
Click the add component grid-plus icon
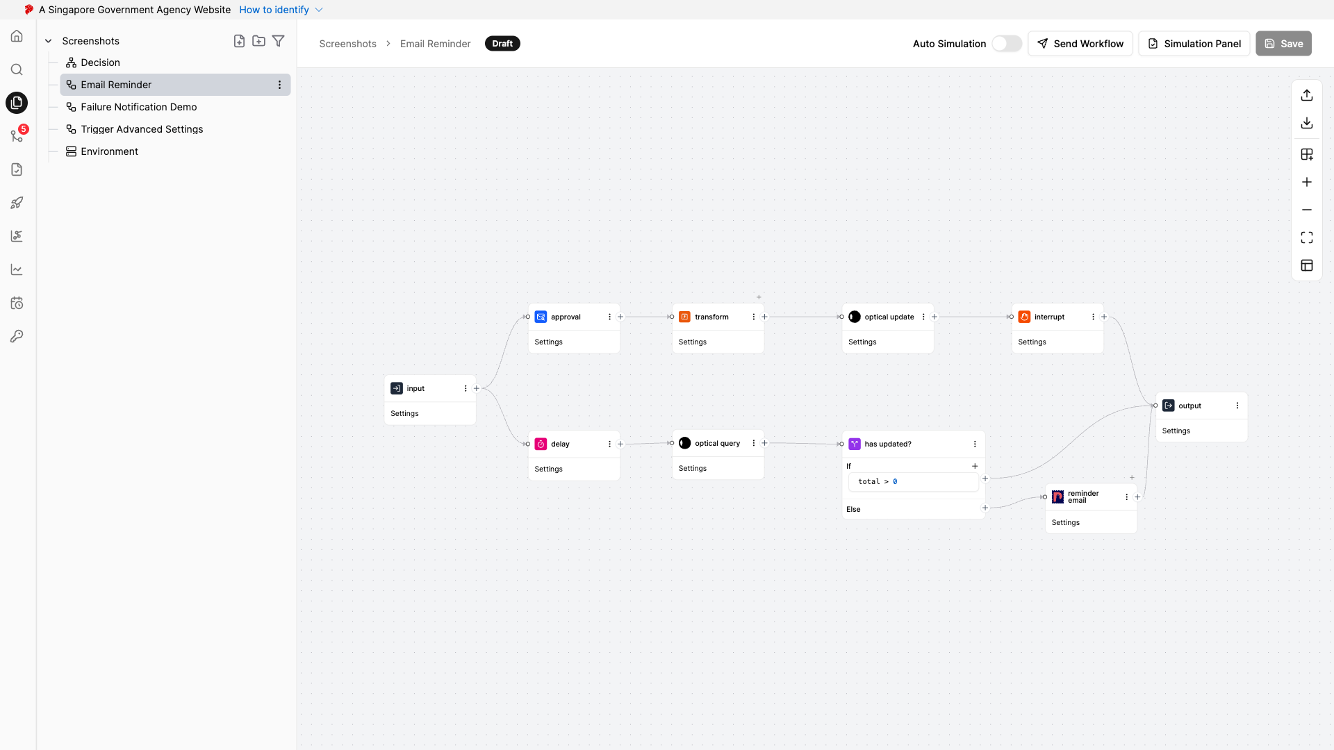[1307, 154]
